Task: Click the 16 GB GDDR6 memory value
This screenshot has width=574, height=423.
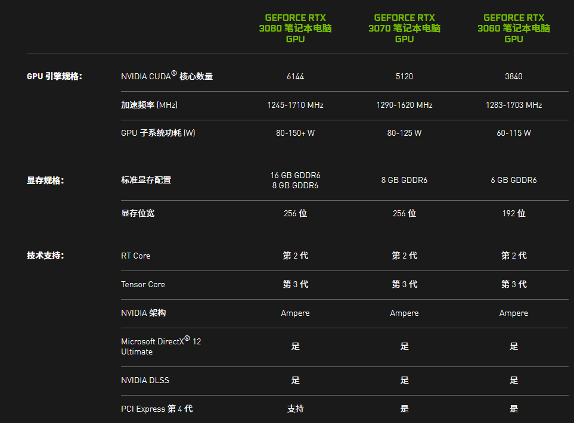Action: pyautogui.click(x=295, y=175)
